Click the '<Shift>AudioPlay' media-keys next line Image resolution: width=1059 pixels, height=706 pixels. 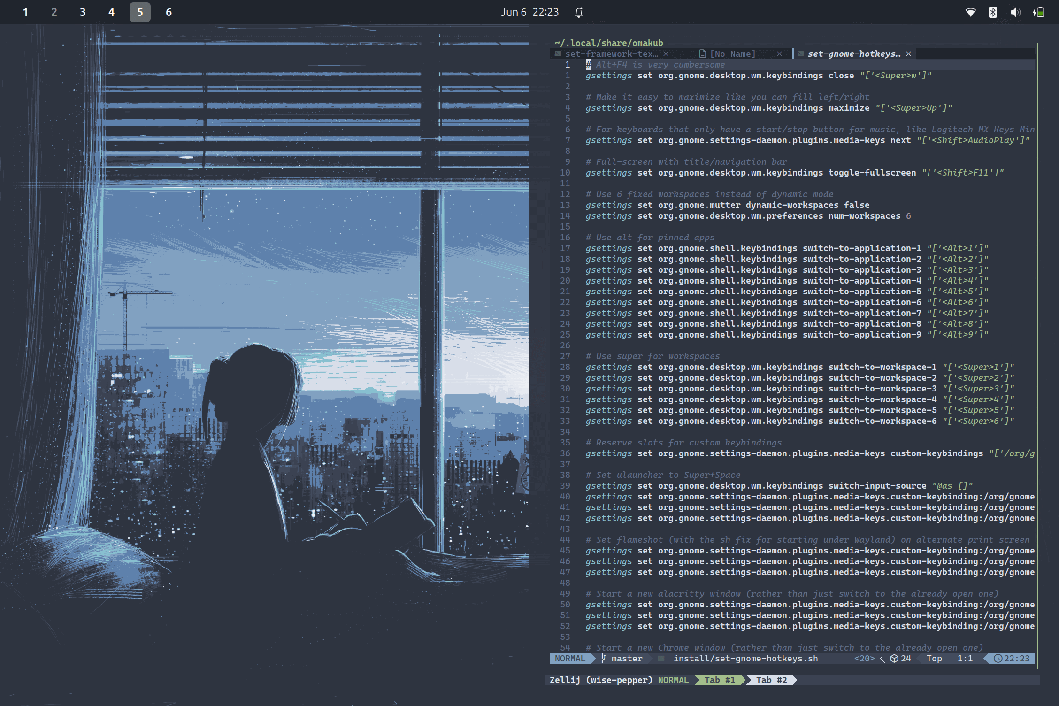click(808, 140)
